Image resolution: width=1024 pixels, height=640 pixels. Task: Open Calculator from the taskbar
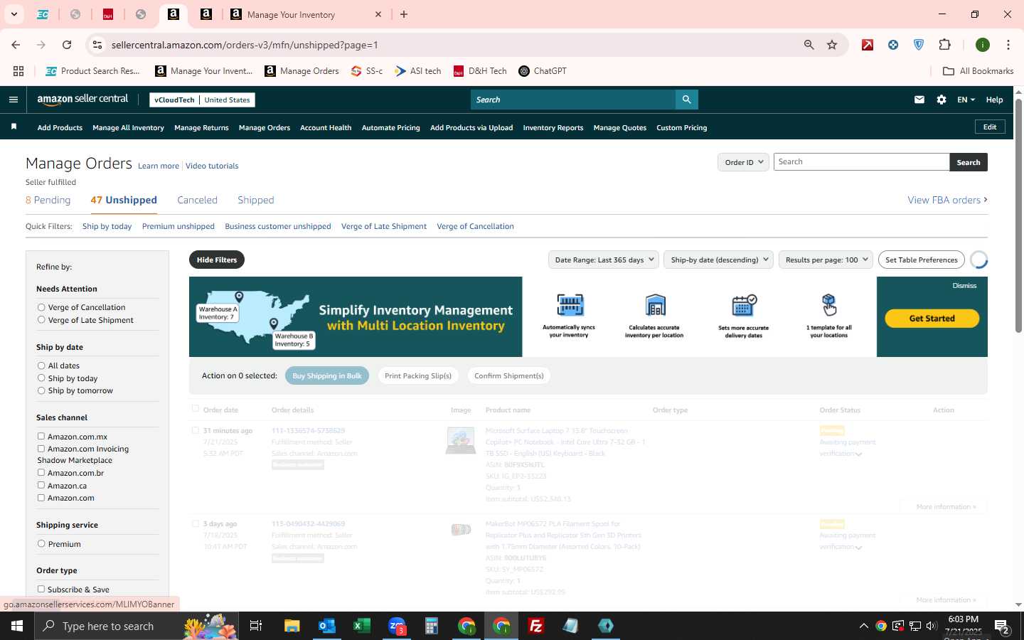(x=432, y=626)
